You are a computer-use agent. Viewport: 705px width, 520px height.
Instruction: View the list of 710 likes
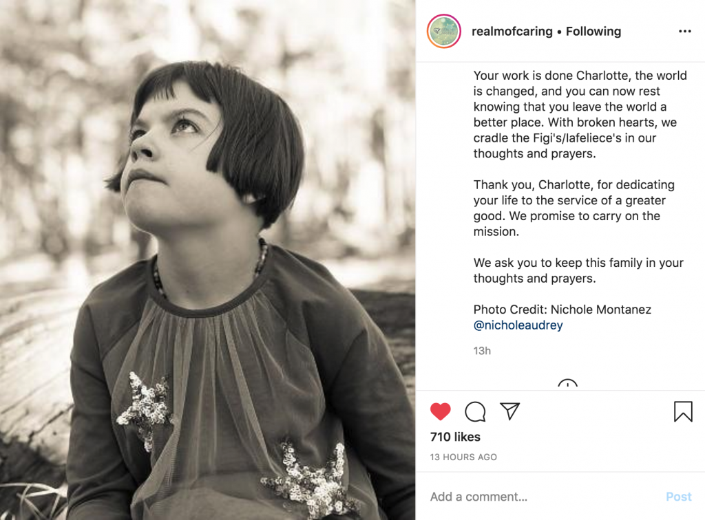tap(455, 437)
